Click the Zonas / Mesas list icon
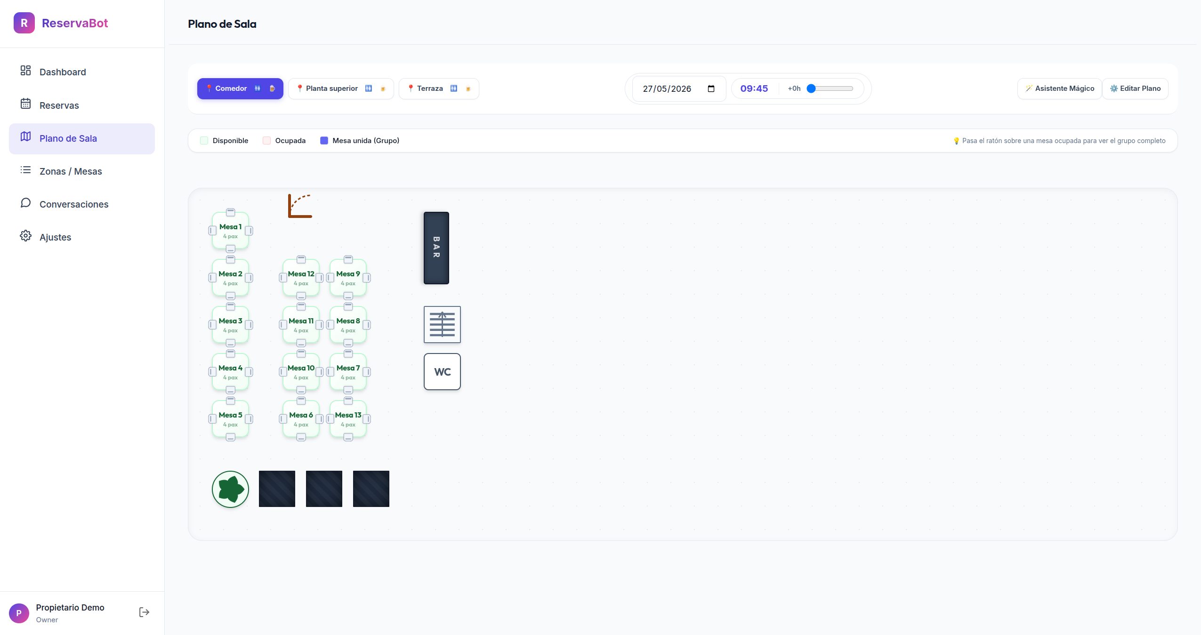1201x635 pixels. click(25, 169)
